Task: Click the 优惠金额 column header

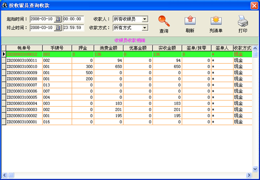Action: click(x=138, y=48)
